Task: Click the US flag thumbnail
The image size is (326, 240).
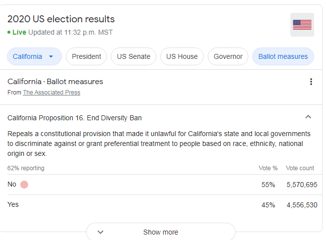Action: [x=302, y=25]
